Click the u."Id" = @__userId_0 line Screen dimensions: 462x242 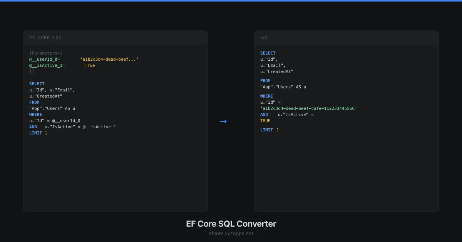pos(55,121)
